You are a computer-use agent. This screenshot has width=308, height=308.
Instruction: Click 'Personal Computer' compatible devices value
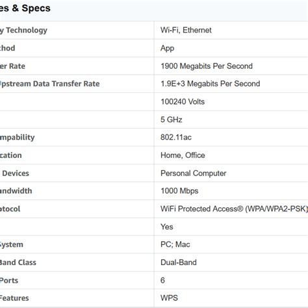193,173
